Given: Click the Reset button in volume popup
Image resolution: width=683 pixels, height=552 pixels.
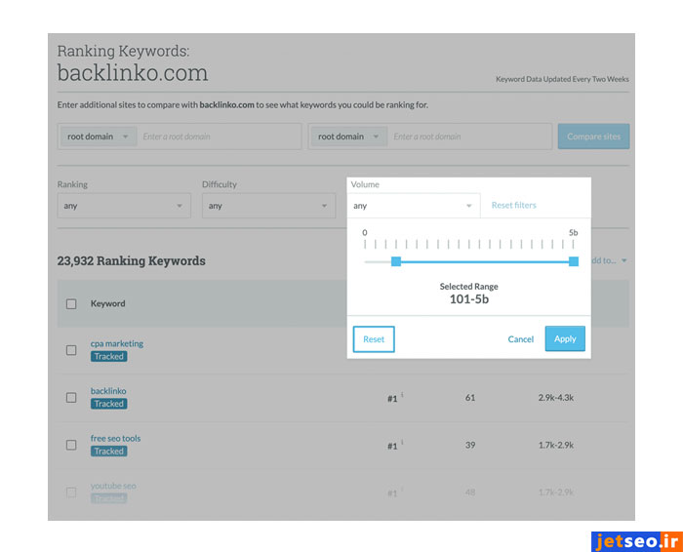Looking at the screenshot, I should coord(374,339).
